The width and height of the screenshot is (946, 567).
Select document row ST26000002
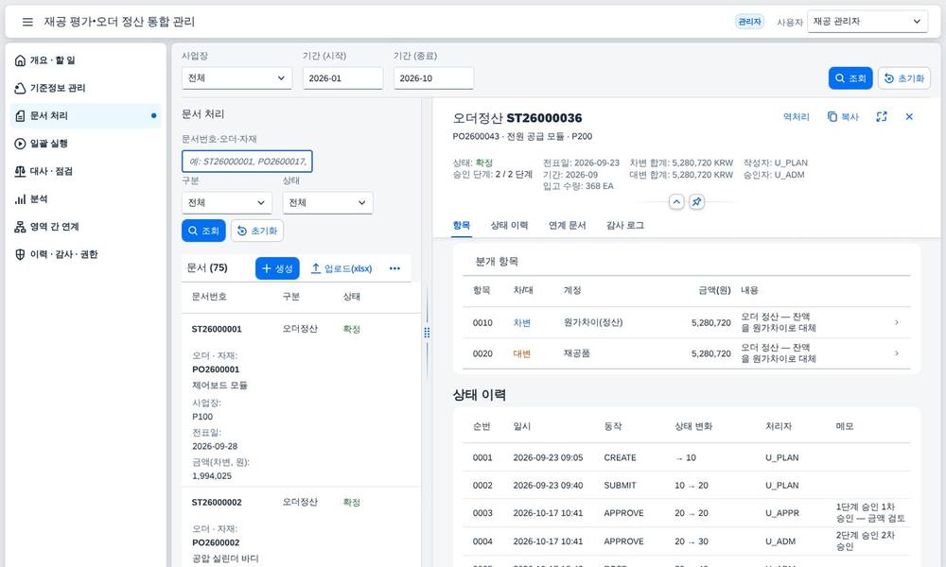click(x=301, y=527)
